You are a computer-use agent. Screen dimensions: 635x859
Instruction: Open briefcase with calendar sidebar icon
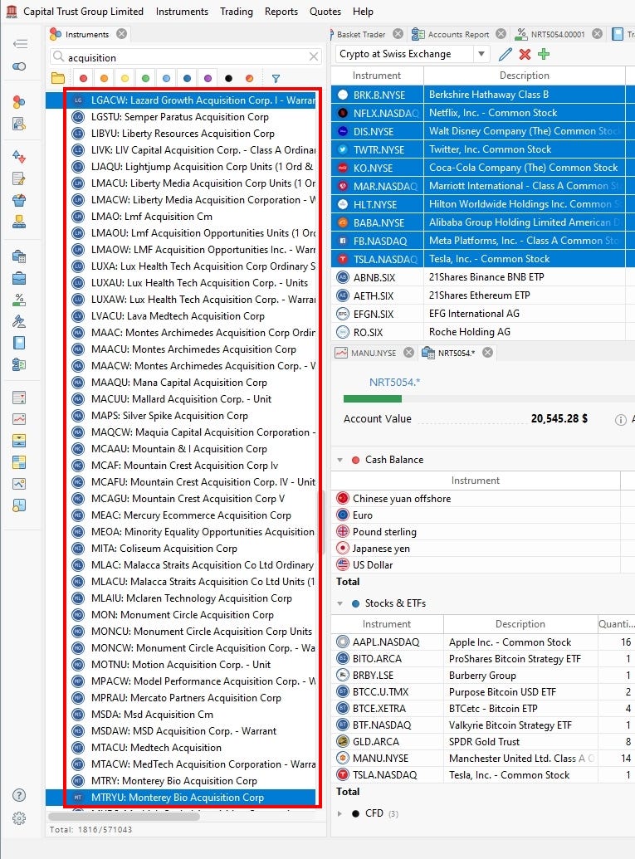tap(19, 256)
